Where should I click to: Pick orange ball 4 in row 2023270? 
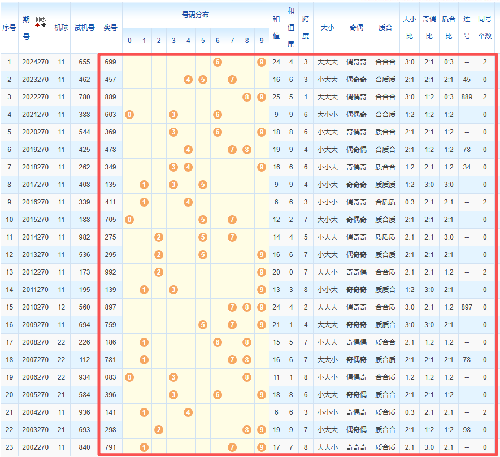pyautogui.click(x=188, y=80)
